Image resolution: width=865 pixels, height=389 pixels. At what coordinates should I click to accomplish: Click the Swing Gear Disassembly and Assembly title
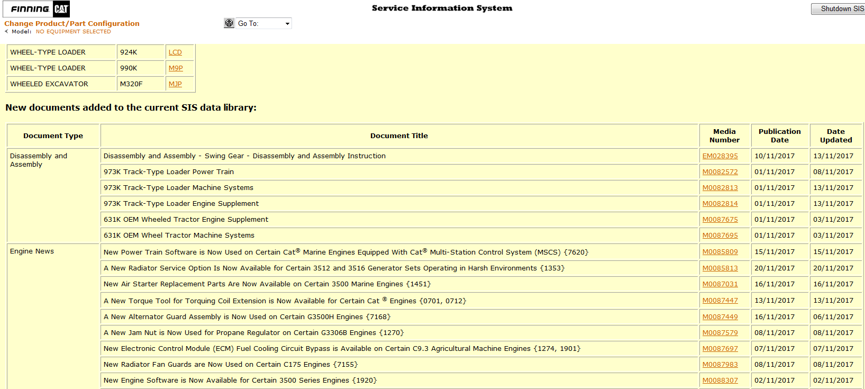tap(244, 156)
